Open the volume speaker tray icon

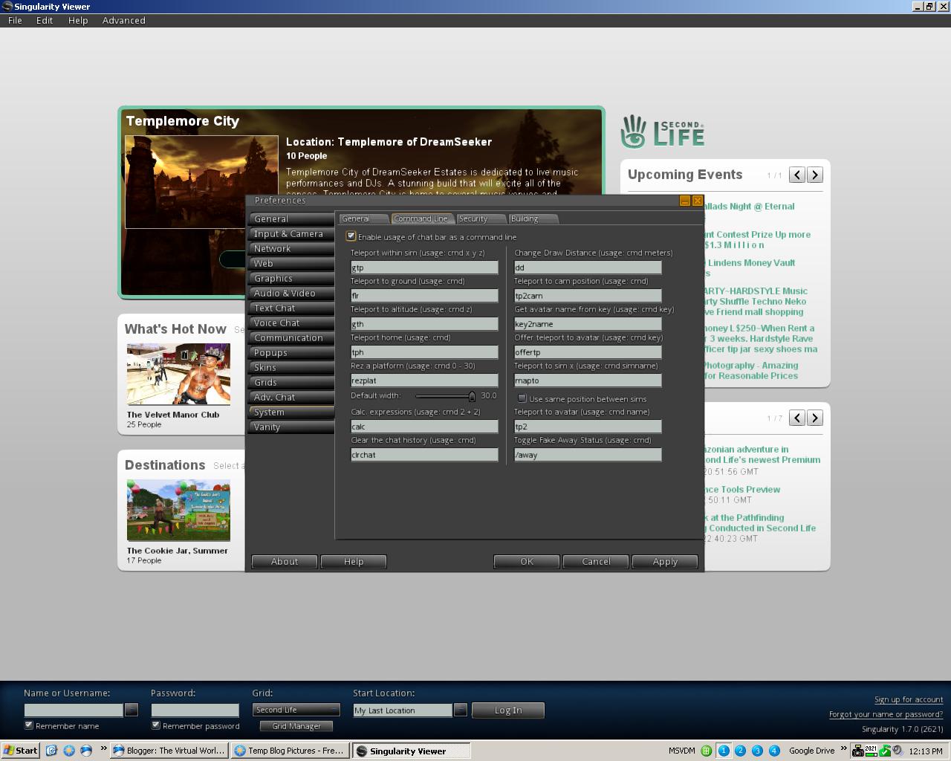[898, 751]
